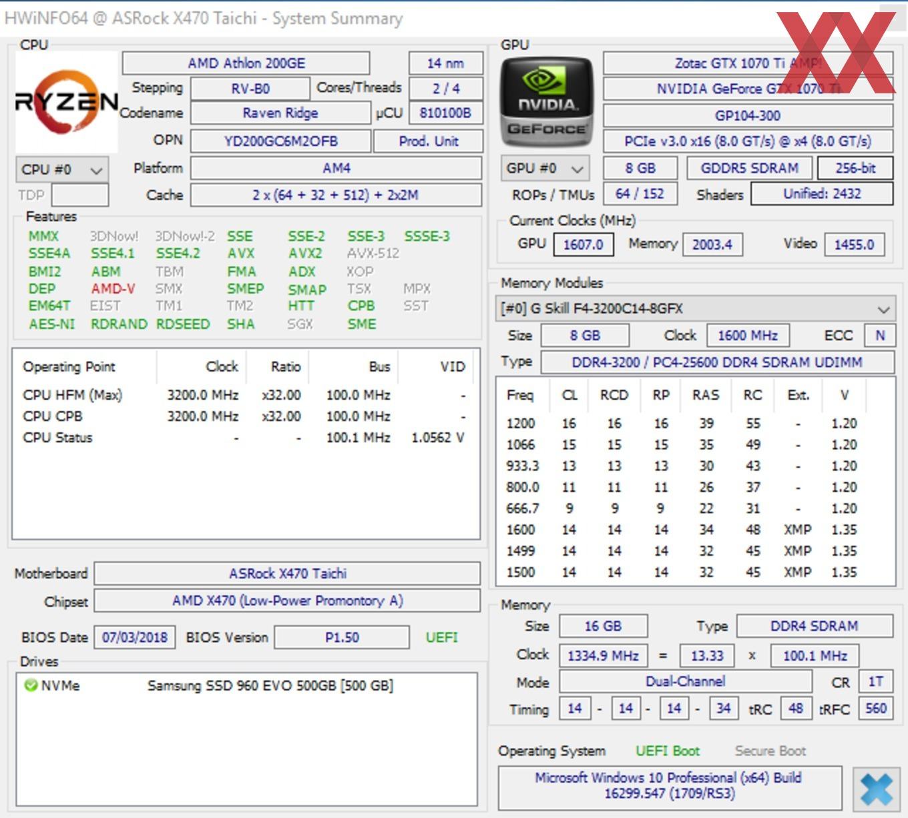Click the 64 / 152 ROPs/TMUs field

click(x=640, y=193)
